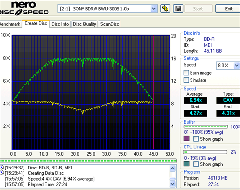
Task: Click the Nero DiscSpeed logo
Action: tap(24, 9)
